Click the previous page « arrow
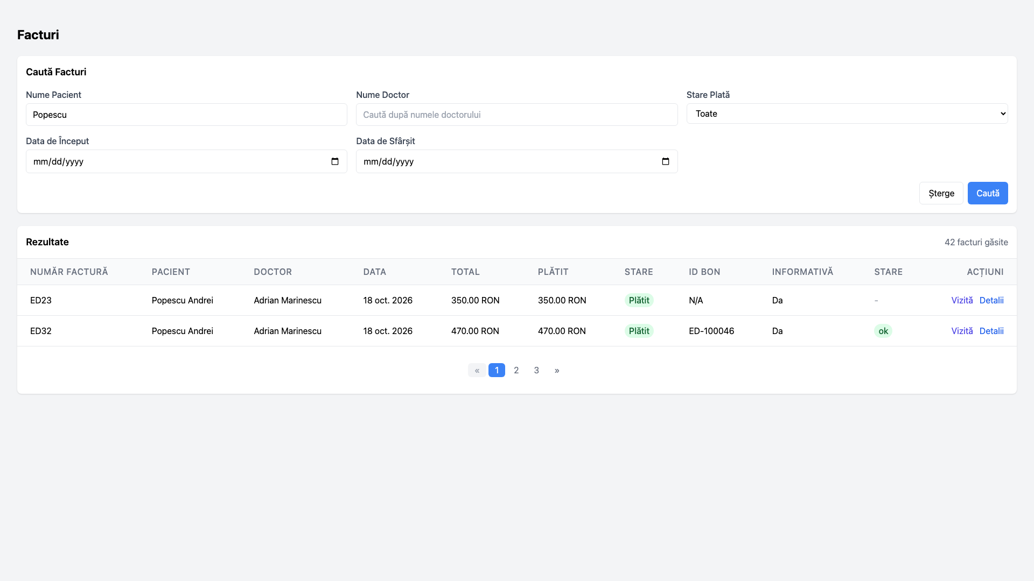Image resolution: width=1034 pixels, height=581 pixels. tap(477, 370)
